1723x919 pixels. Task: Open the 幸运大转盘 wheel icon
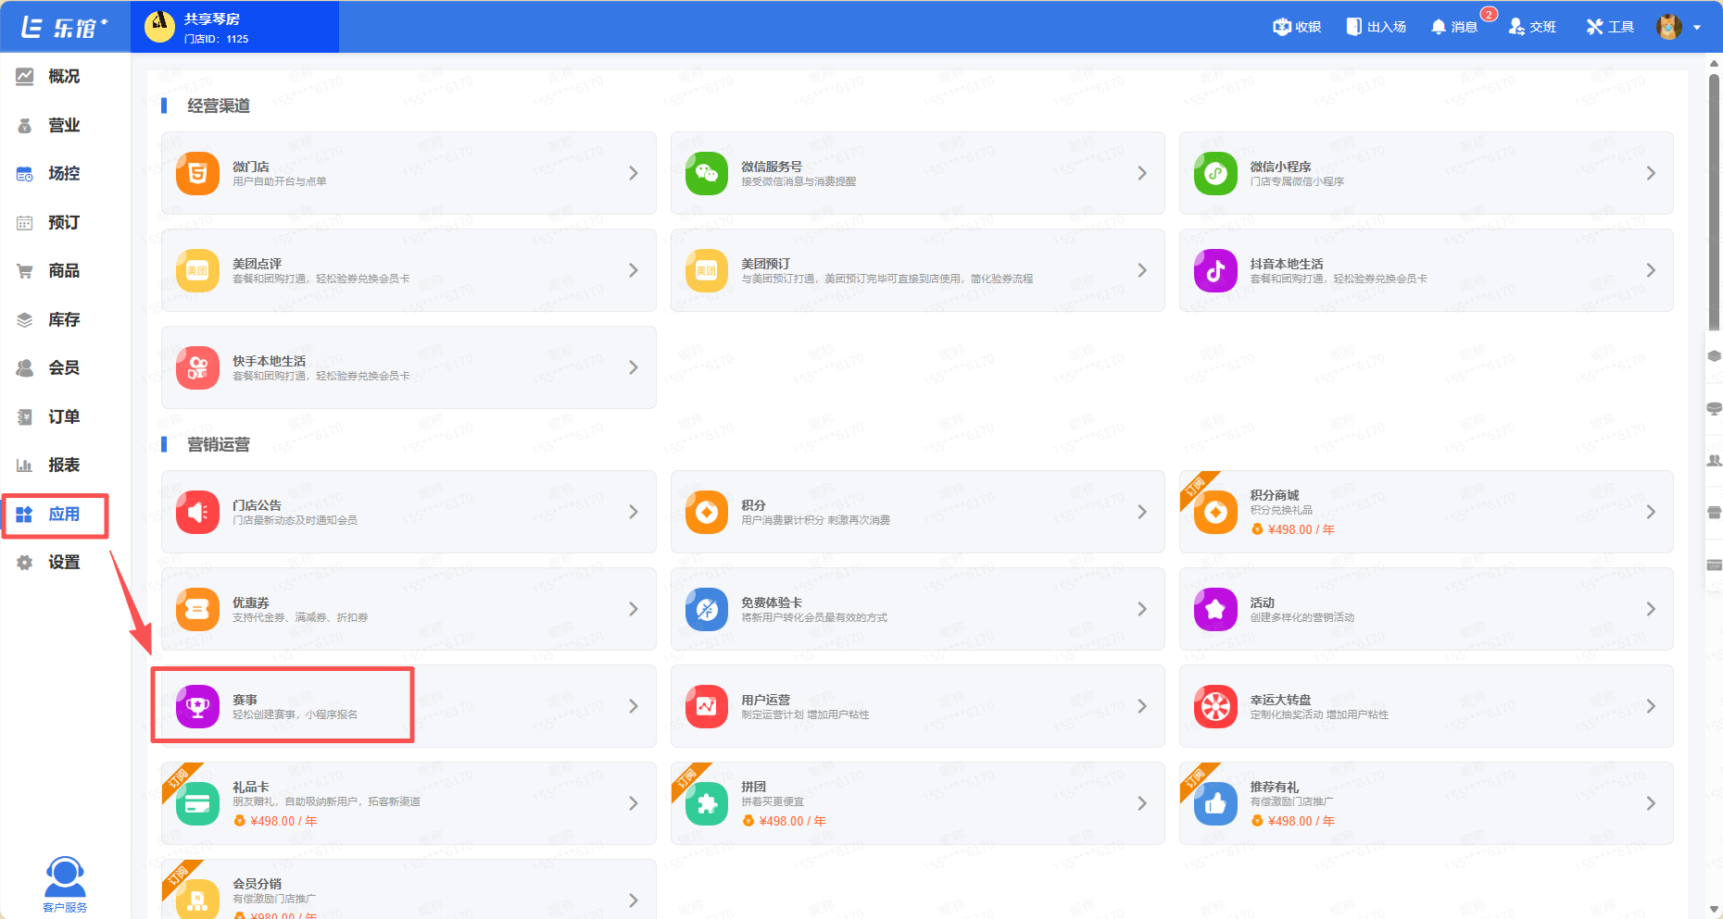click(x=1215, y=706)
